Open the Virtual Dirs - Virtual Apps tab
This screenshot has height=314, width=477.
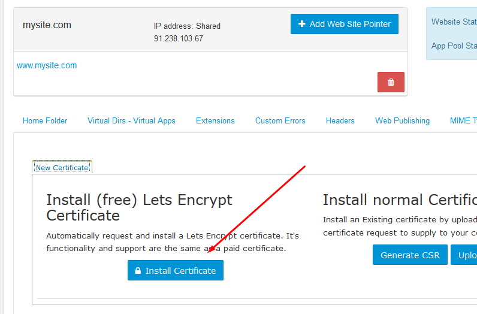pyautogui.click(x=131, y=121)
